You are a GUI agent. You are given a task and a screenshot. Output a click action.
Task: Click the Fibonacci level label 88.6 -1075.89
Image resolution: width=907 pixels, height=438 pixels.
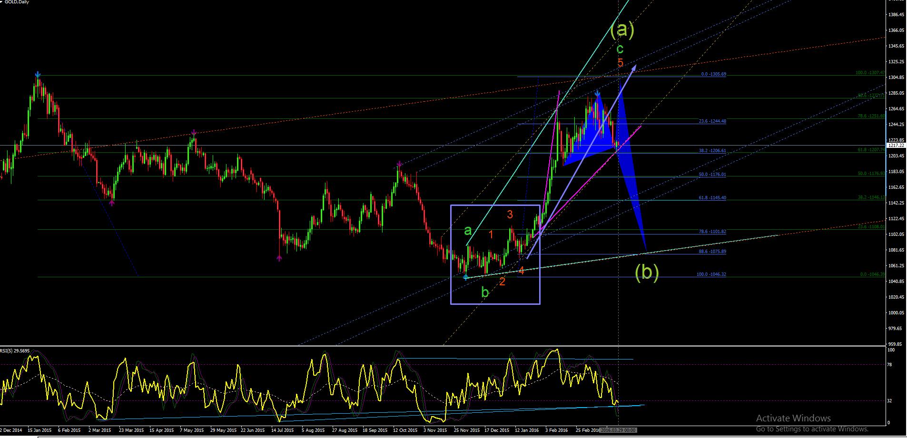point(712,252)
